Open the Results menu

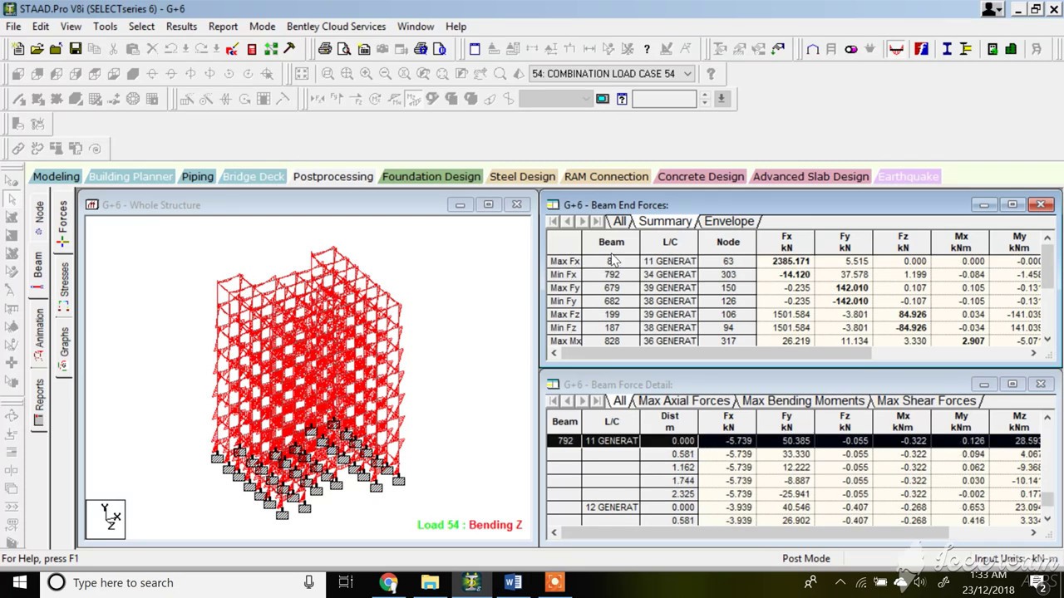[181, 26]
